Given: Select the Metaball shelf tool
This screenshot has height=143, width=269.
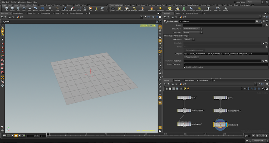Looking at the screenshot, I should (x=36, y=9).
